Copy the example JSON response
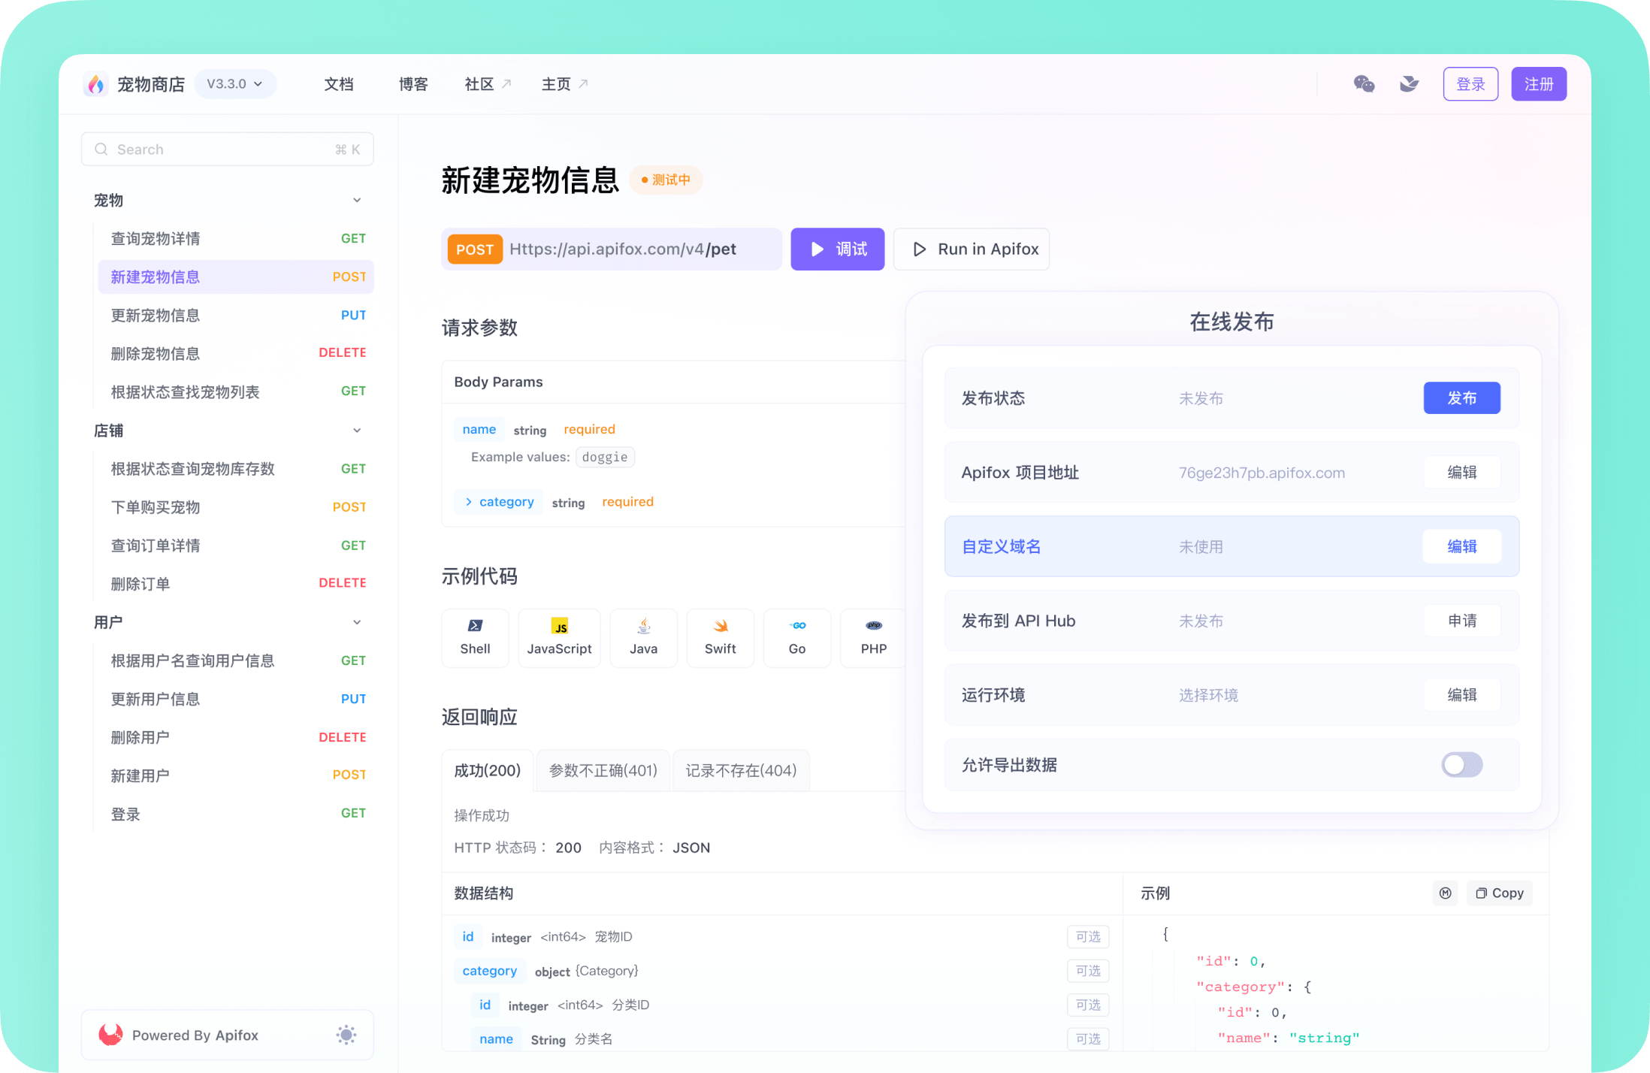 click(1499, 893)
